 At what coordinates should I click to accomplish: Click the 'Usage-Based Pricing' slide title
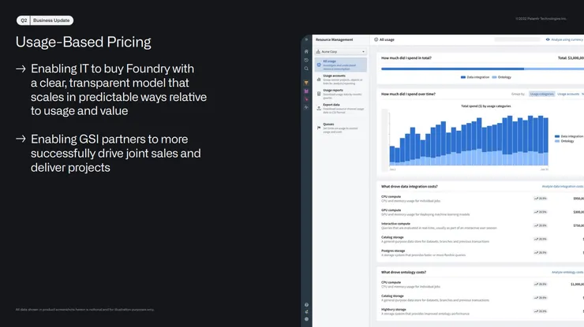84,42
